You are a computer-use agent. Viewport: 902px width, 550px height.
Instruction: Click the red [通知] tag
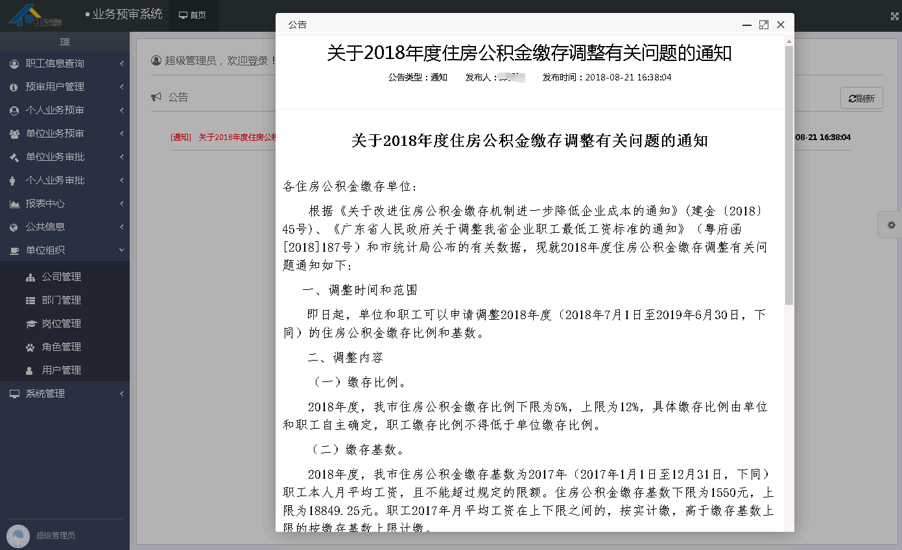point(181,137)
